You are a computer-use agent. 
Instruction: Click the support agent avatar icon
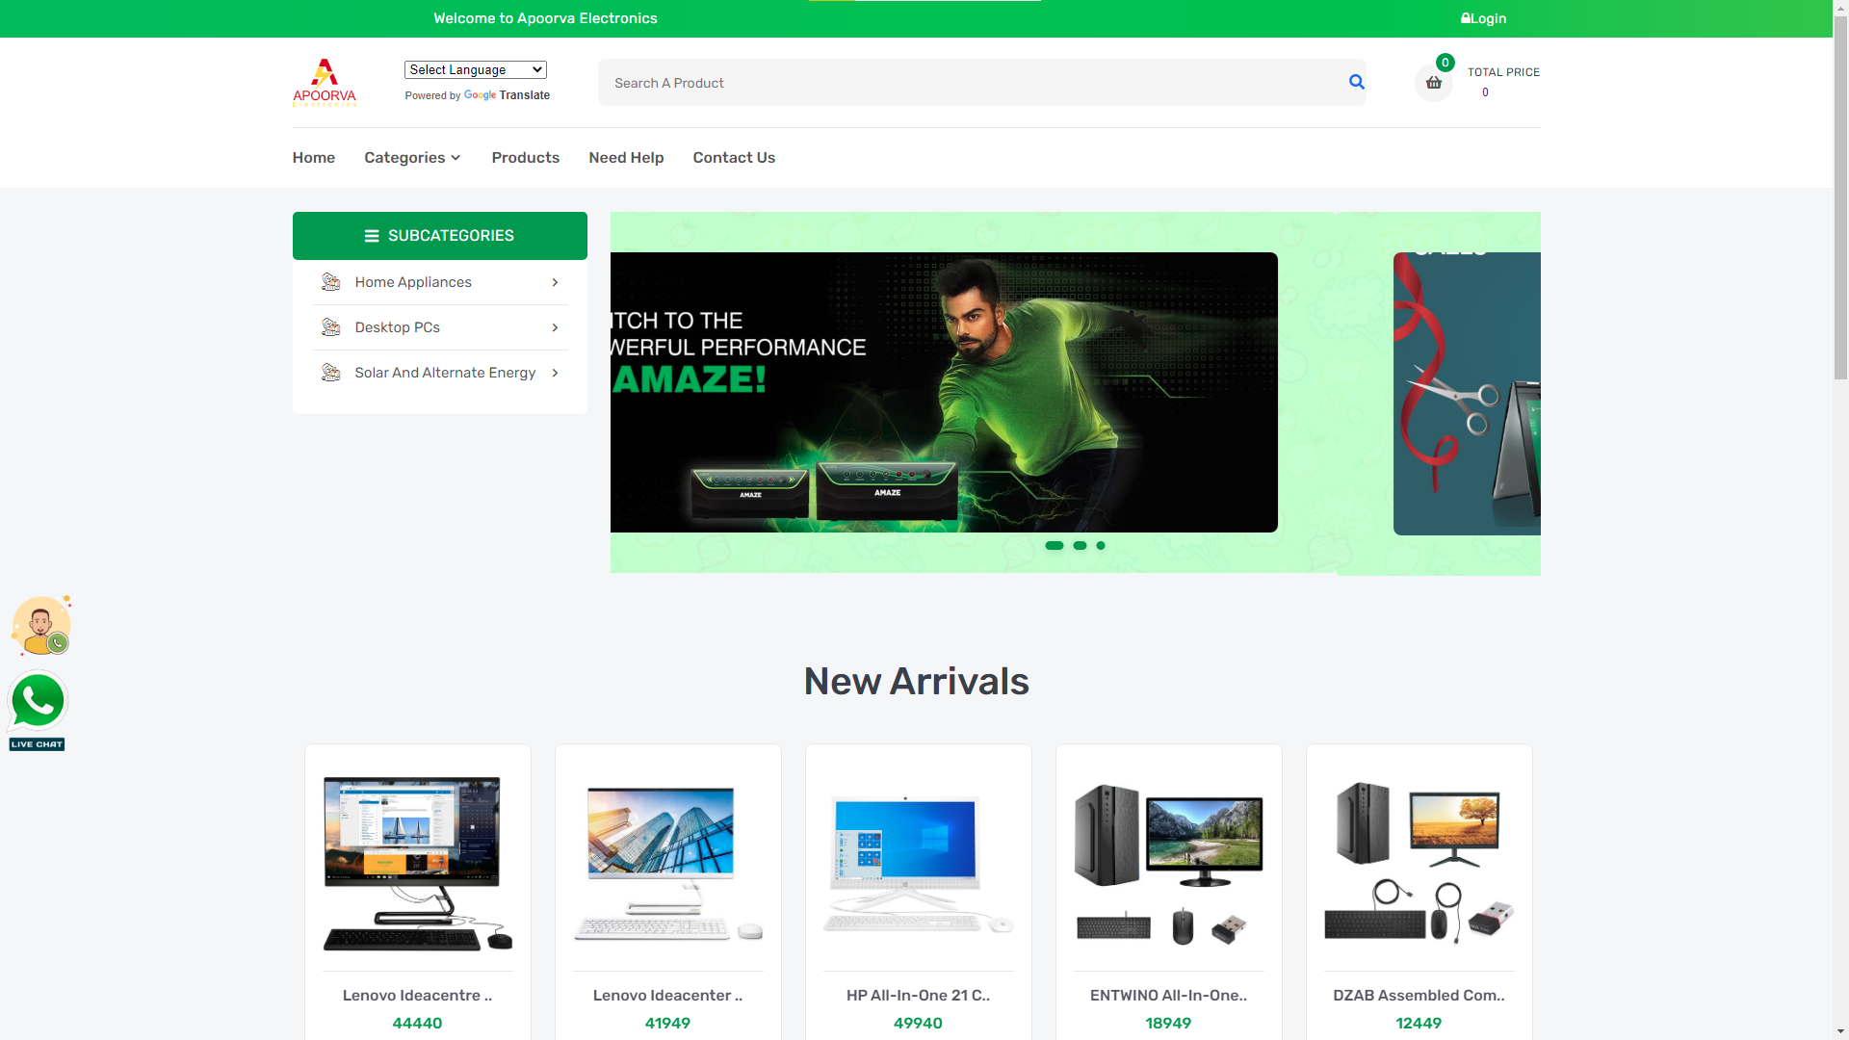tap(41, 625)
